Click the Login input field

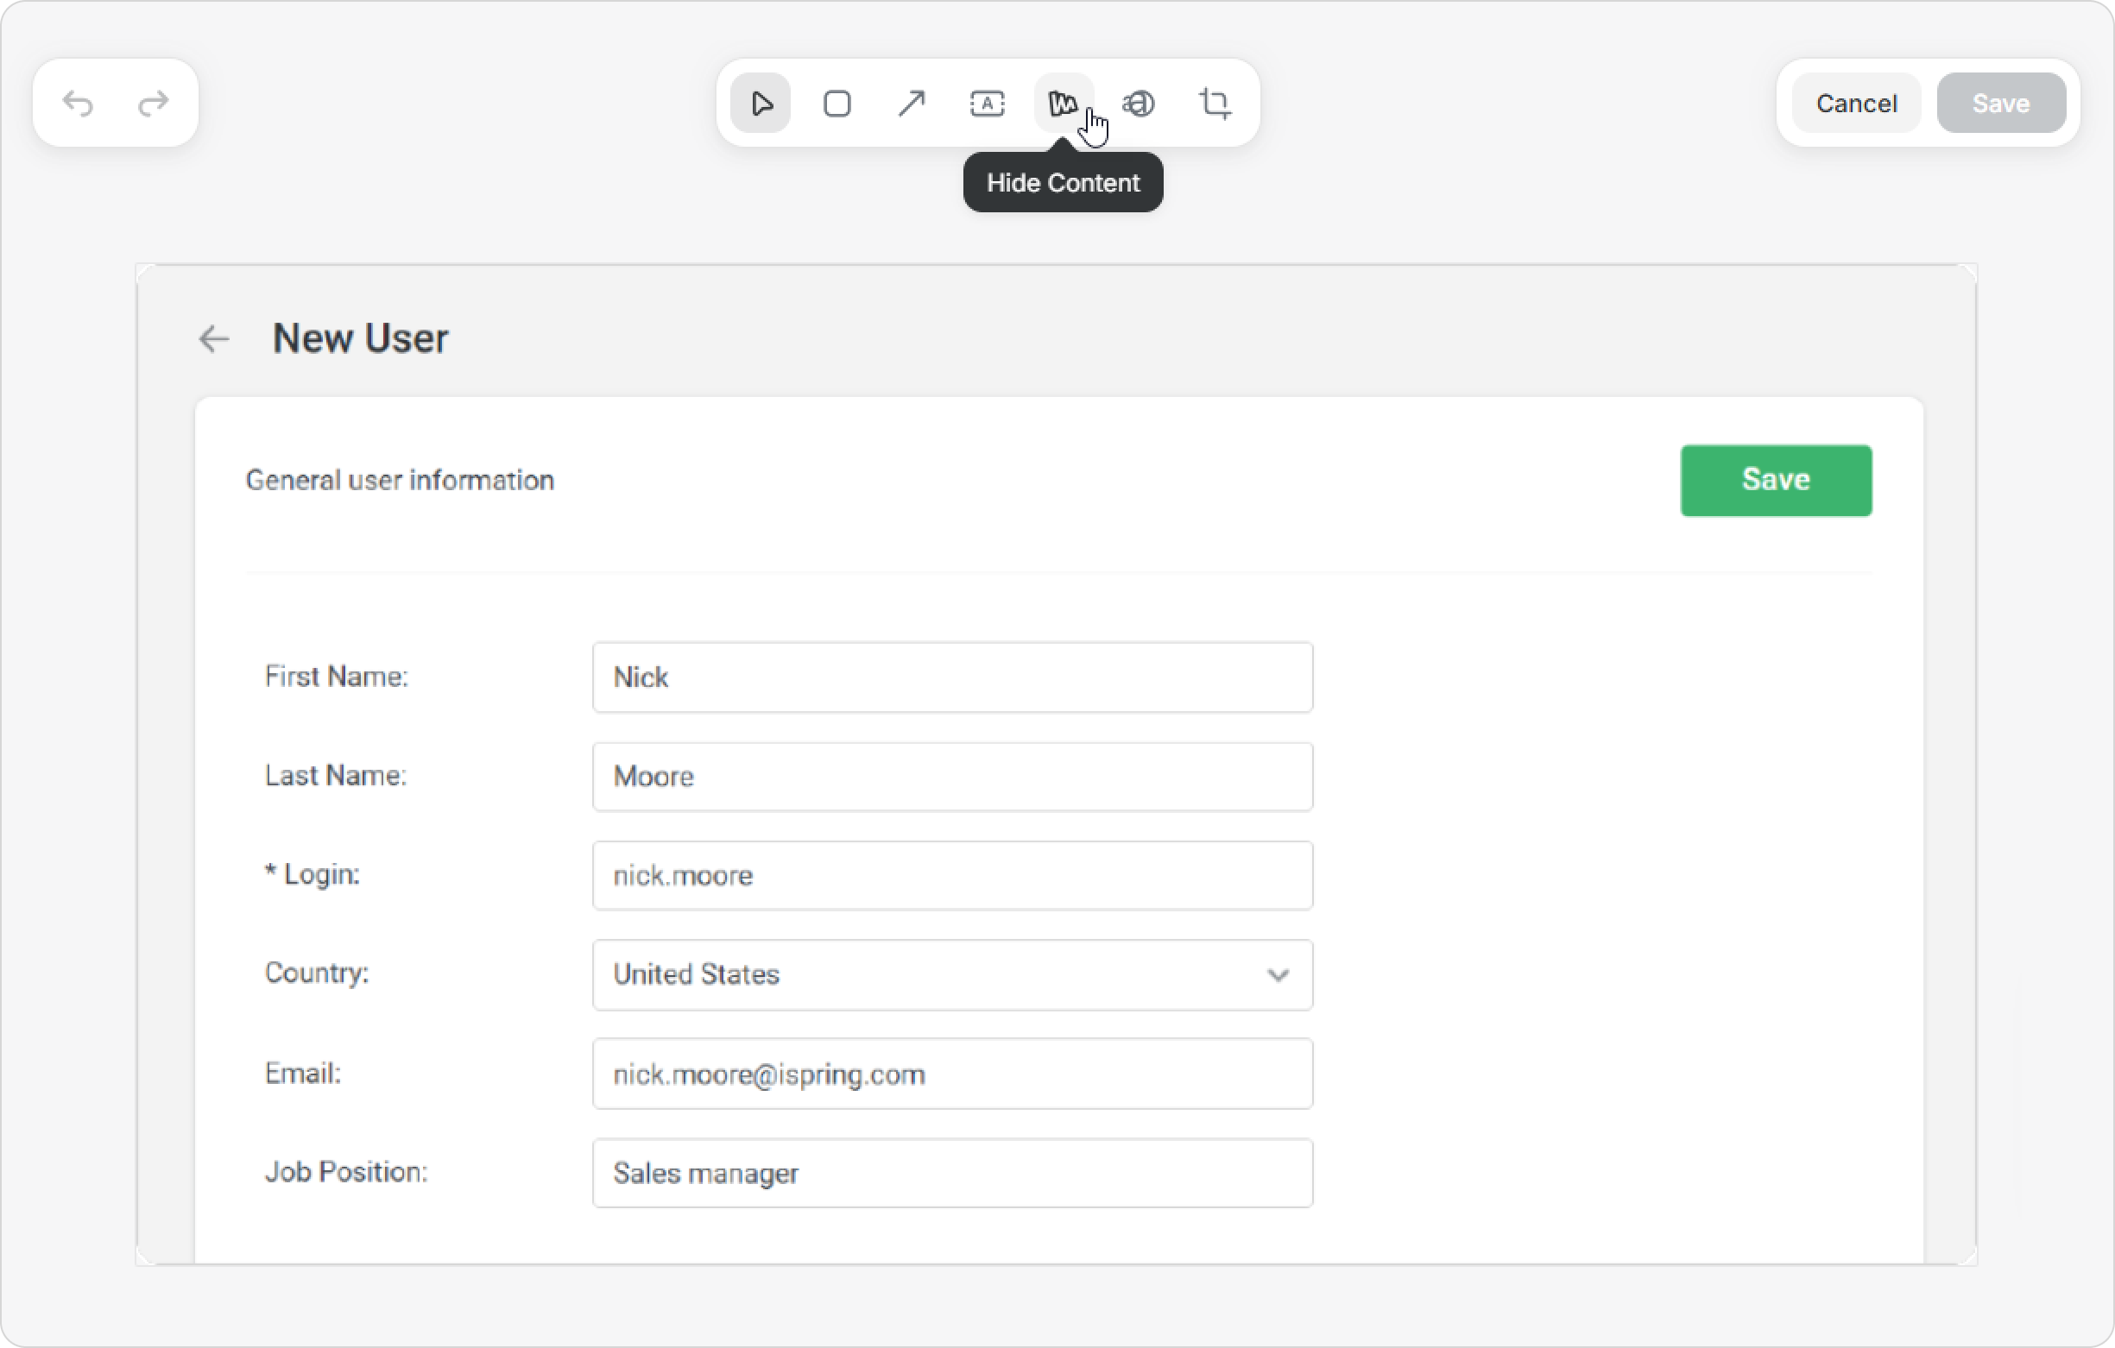[x=952, y=876]
